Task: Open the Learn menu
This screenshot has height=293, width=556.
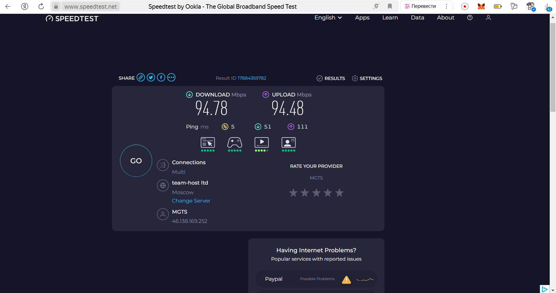Action: point(390,18)
